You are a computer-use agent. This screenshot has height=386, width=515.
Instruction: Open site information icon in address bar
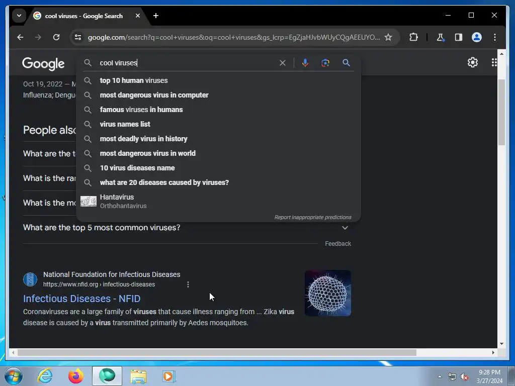(x=78, y=37)
